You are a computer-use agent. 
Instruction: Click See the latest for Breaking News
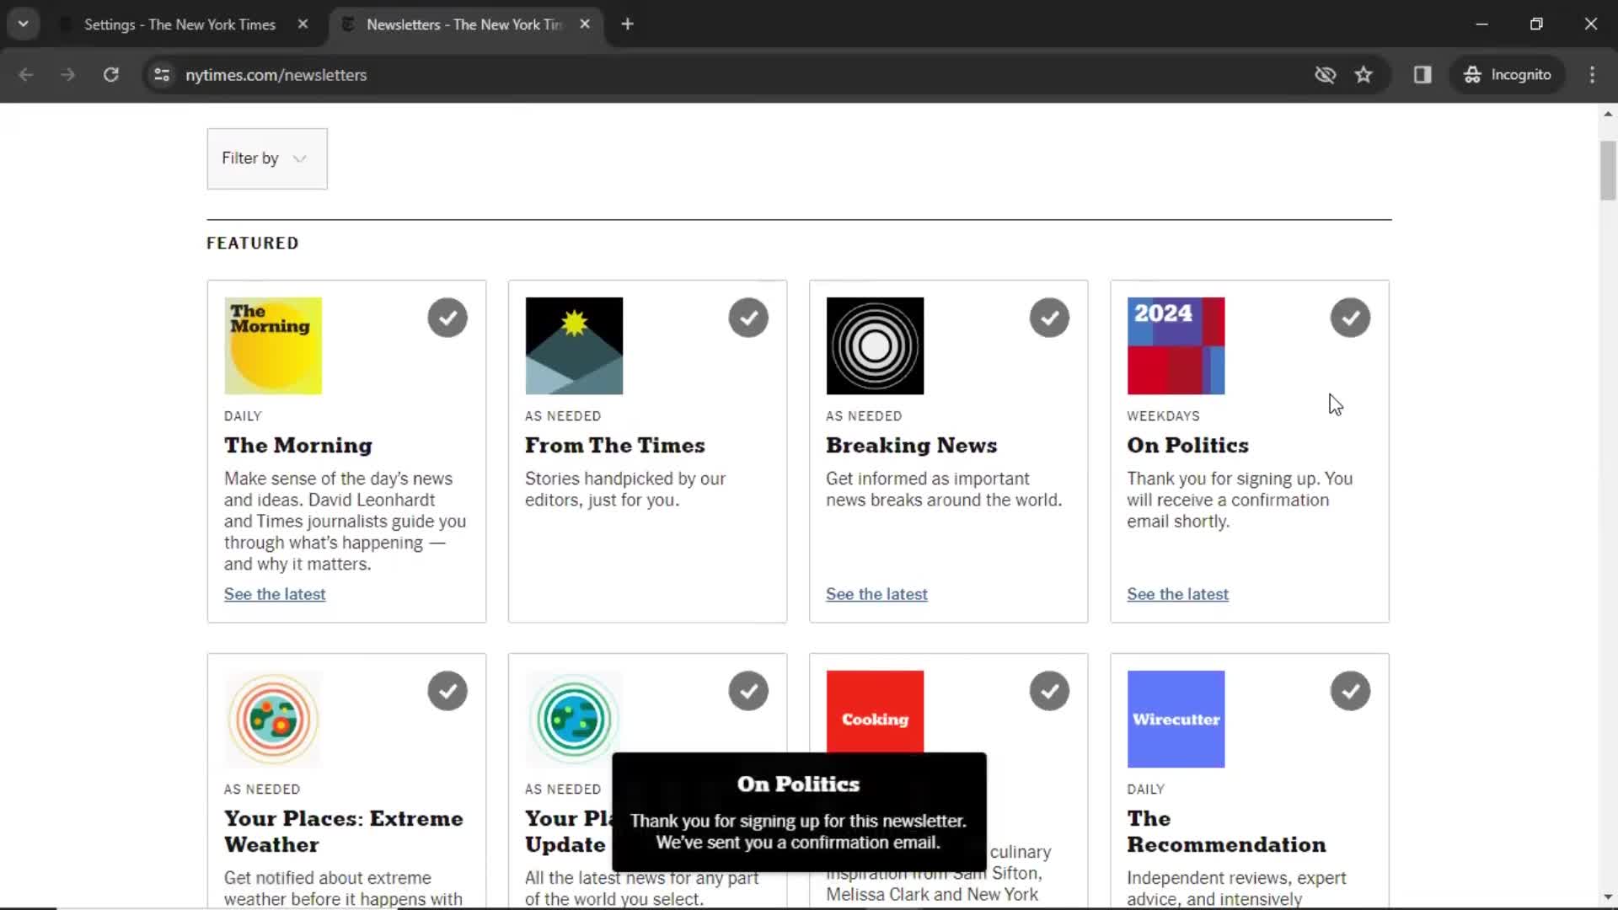click(x=876, y=593)
